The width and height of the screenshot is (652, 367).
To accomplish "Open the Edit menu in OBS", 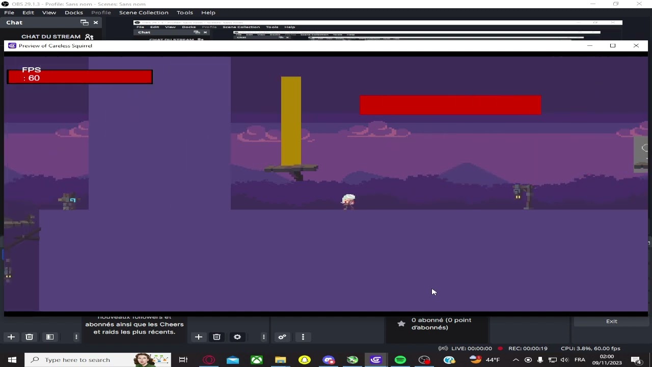I will [28, 12].
